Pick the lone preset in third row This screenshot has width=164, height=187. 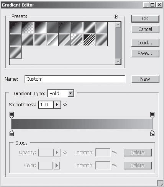click(x=15, y=52)
